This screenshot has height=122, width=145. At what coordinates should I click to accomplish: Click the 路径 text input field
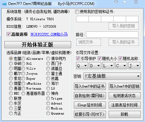tap(112, 35)
